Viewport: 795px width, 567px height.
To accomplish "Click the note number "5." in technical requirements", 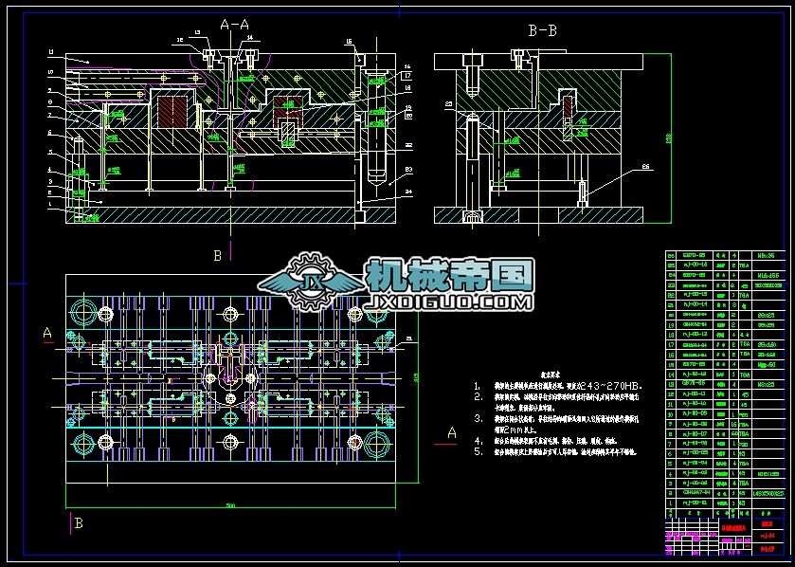I will click(x=479, y=451).
